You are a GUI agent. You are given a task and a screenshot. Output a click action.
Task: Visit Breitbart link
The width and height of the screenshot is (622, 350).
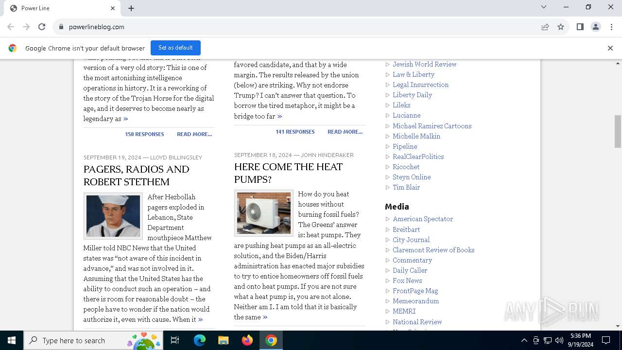point(406,229)
